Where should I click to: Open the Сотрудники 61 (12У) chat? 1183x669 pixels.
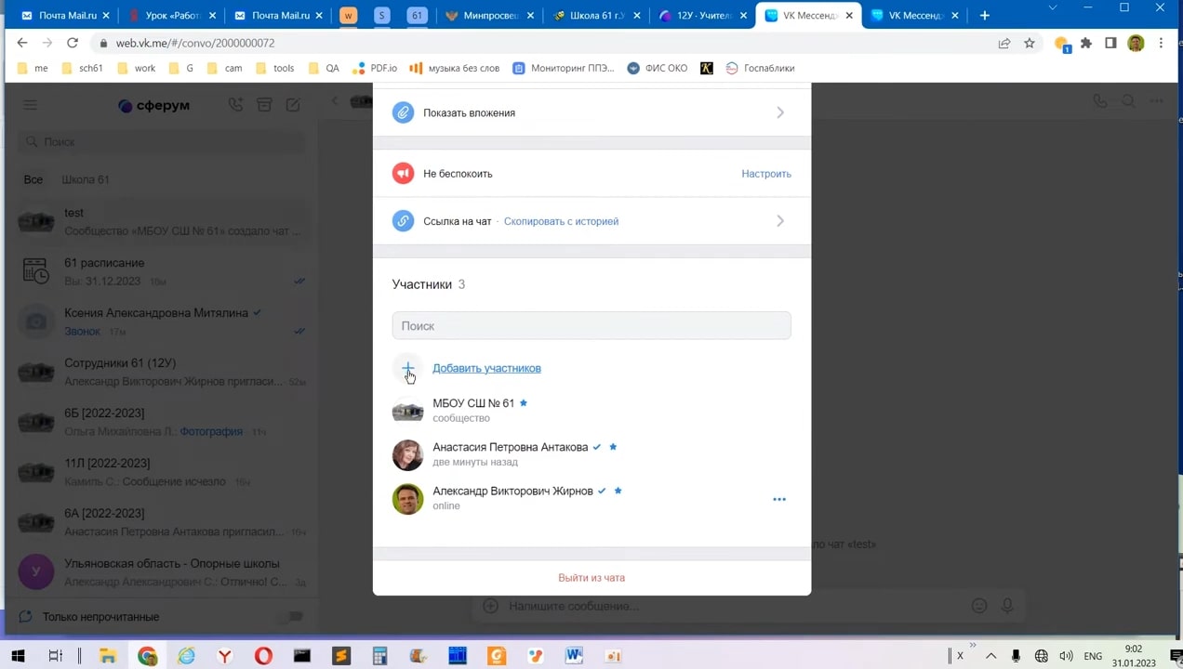tap(163, 372)
